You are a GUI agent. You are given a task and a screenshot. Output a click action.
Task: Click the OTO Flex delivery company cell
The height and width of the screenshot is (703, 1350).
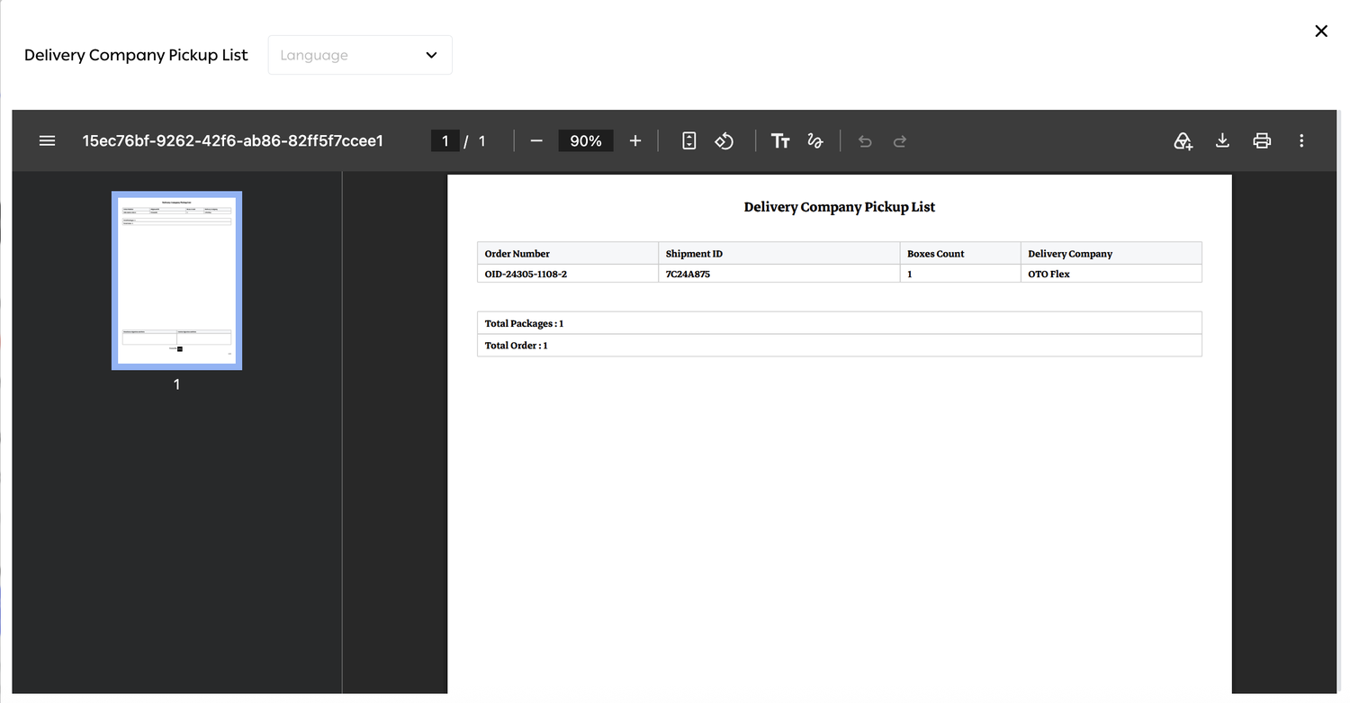tap(1111, 274)
